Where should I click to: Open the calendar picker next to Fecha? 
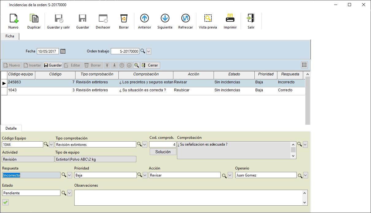(63, 51)
